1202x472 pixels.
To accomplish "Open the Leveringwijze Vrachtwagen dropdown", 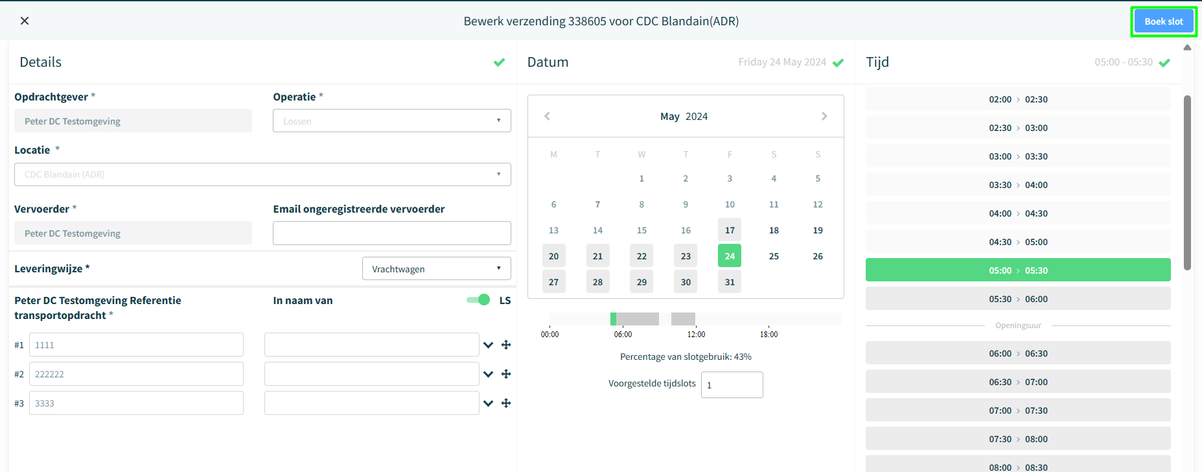I will pyautogui.click(x=436, y=268).
